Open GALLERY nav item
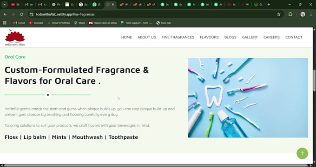 [250, 37]
